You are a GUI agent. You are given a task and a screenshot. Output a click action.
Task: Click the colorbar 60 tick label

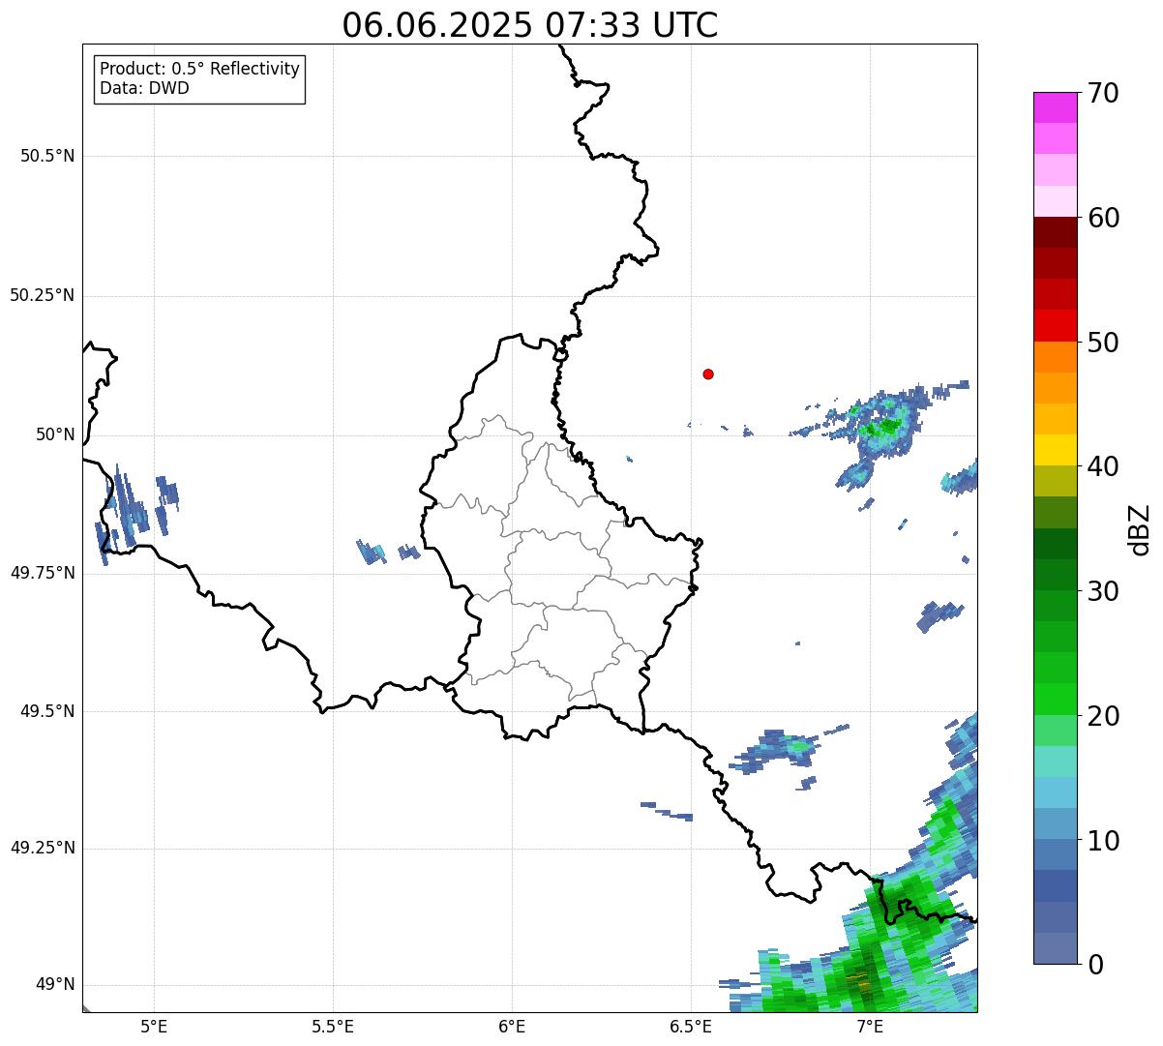click(1103, 218)
